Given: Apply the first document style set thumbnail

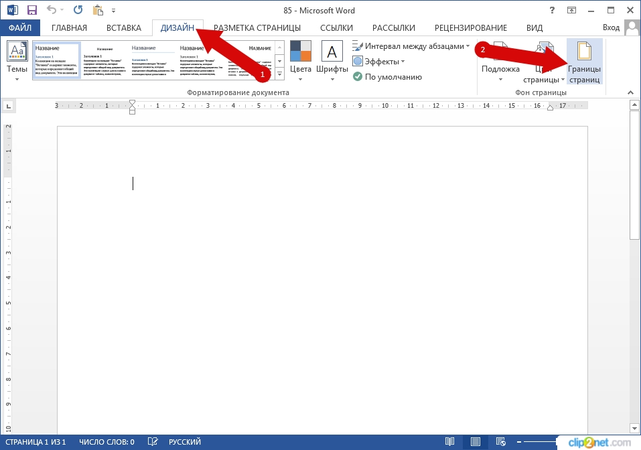Looking at the screenshot, I should pos(56,60).
